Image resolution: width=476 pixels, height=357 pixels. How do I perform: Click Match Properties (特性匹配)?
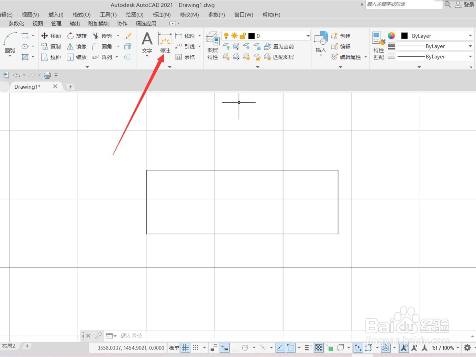coord(379,46)
